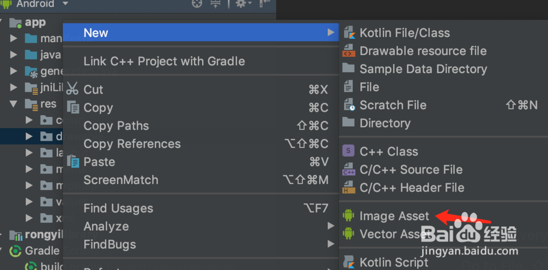Open the project view settings gear
This screenshot has width=548, height=270.
click(x=241, y=4)
